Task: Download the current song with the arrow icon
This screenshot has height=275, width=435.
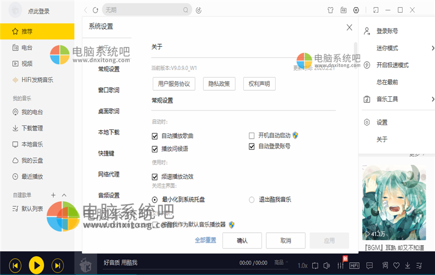Action: (x=408, y=266)
